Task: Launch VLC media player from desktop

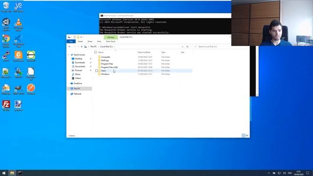Action: (x=19, y=24)
